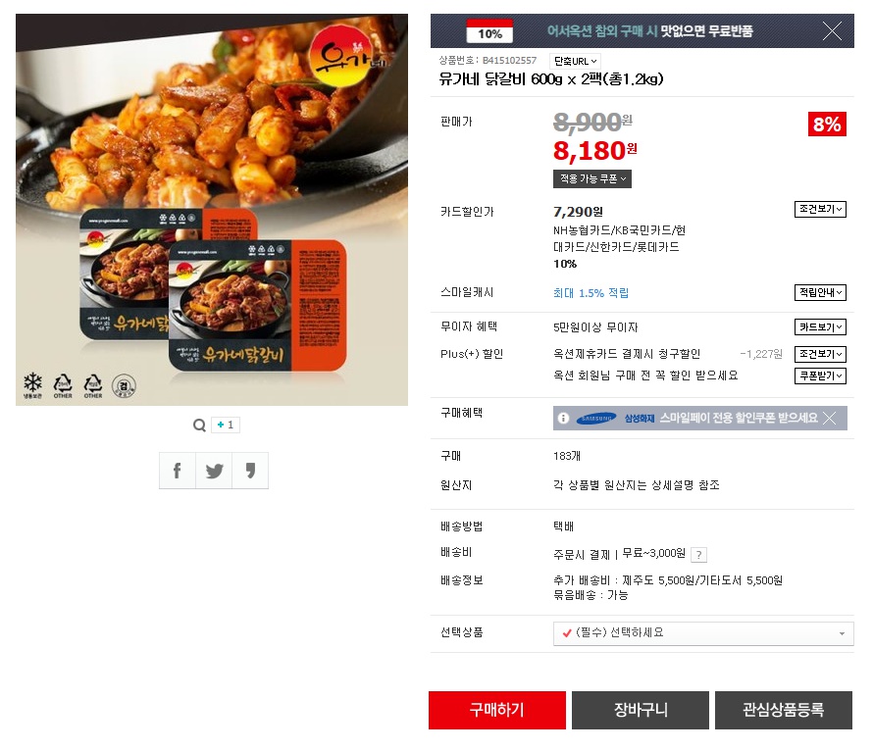Open the (필수) 선택하세요 product option dropdown
The height and width of the screenshot is (751, 873).
[x=703, y=633]
